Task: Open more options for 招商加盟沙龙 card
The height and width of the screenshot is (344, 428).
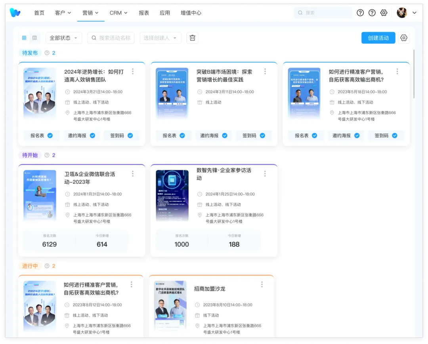Action: coord(262,285)
